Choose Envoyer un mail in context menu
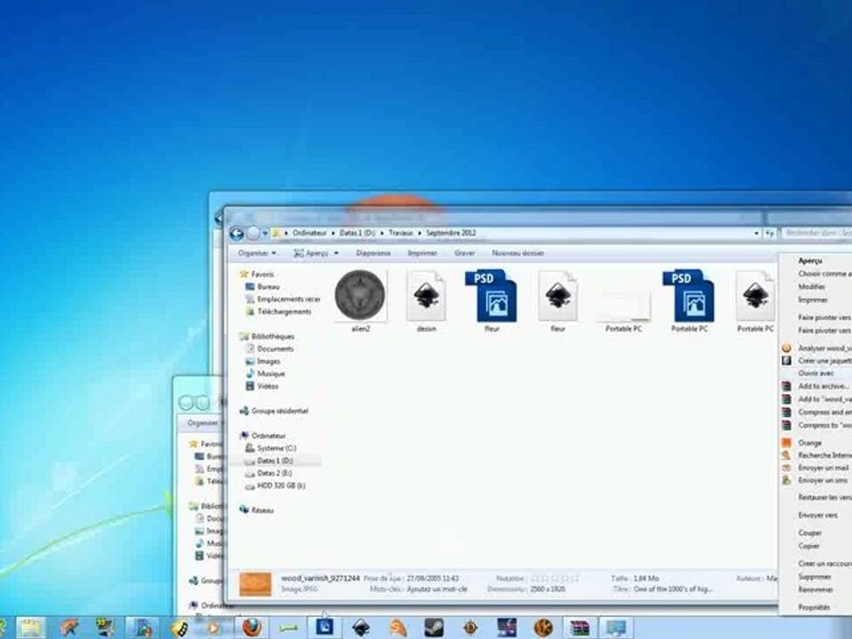The image size is (852, 639). pyautogui.click(x=816, y=468)
